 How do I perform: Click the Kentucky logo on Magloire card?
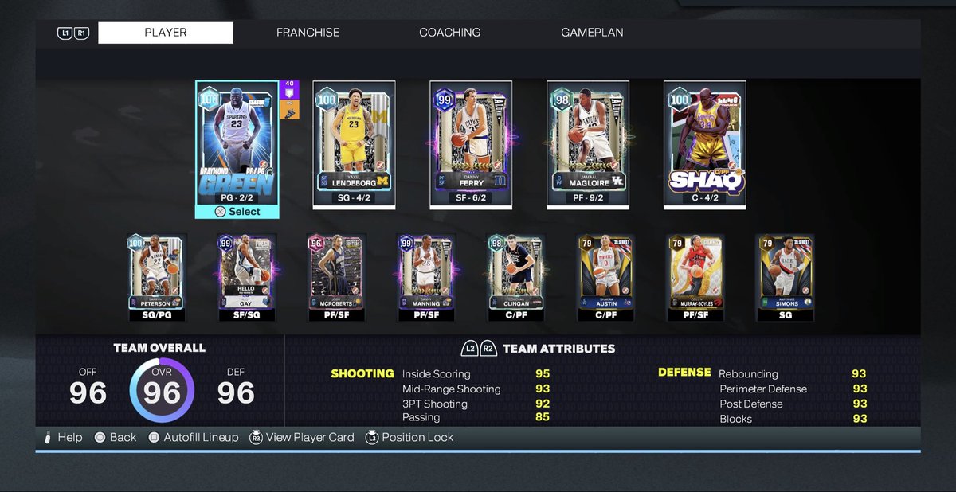[617, 181]
